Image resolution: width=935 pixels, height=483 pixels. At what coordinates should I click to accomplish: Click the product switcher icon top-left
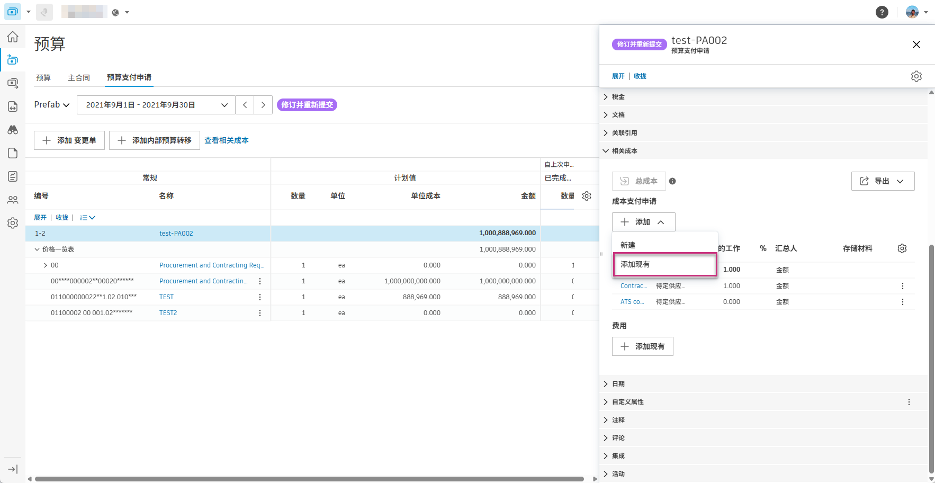coord(13,12)
